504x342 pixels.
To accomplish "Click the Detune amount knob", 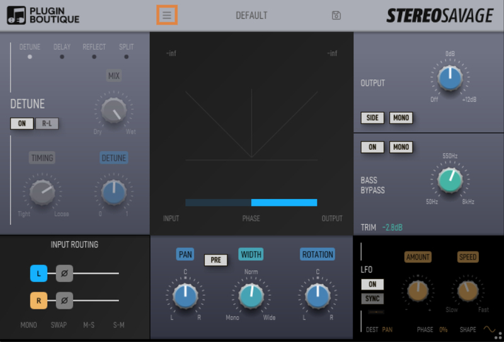I will (x=114, y=192).
